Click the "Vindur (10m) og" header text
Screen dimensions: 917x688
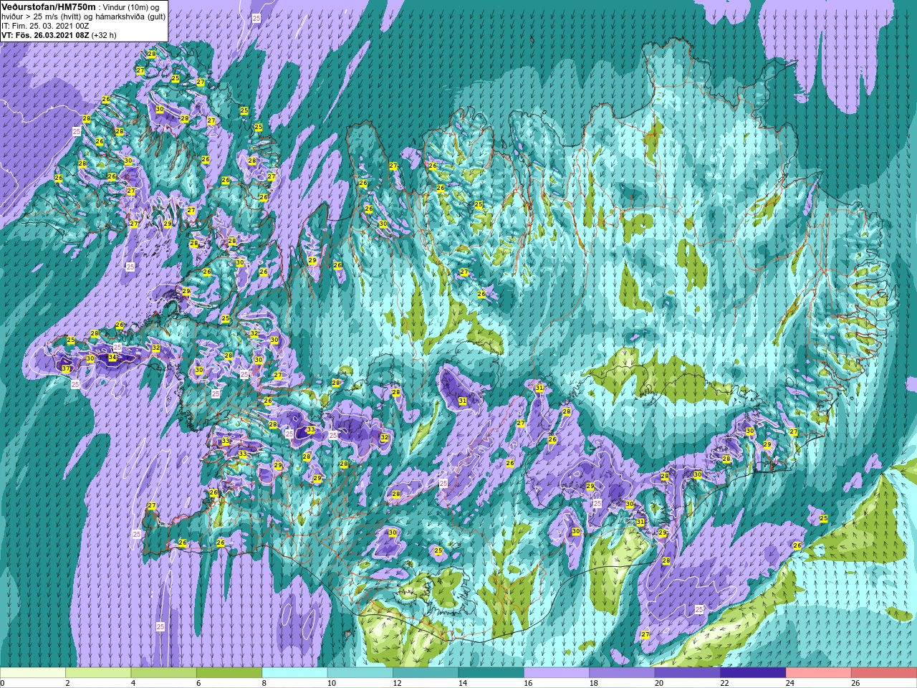[x=131, y=7]
